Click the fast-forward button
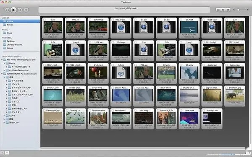This screenshot has height=157, width=252. [x=20, y=10]
